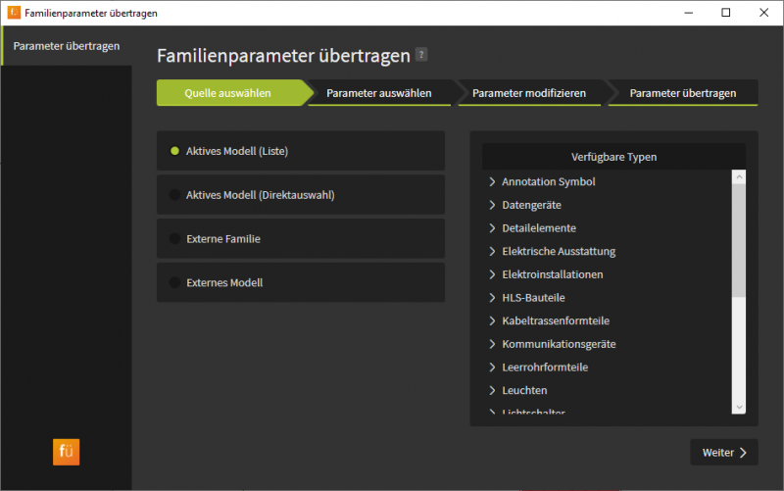The image size is (784, 491).
Task: Open the Parameter auswählen step tab
Action: pos(378,93)
